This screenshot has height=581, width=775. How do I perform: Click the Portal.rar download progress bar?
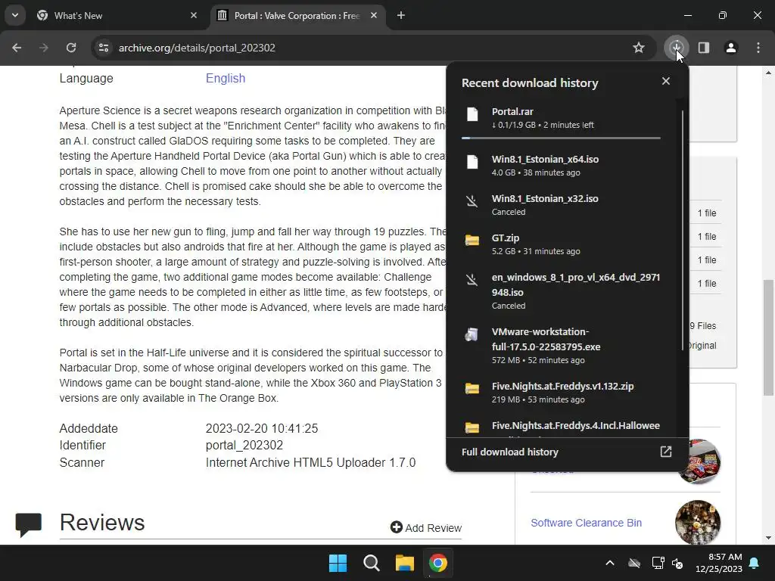(x=561, y=138)
